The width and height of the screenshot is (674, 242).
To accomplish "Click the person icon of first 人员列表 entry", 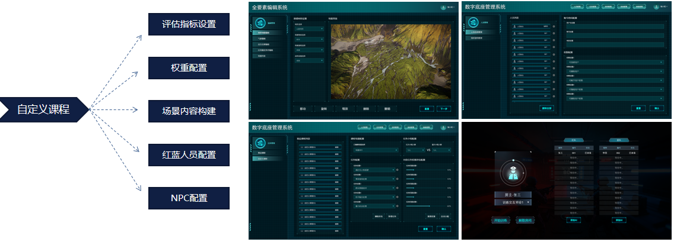I will [x=514, y=27].
